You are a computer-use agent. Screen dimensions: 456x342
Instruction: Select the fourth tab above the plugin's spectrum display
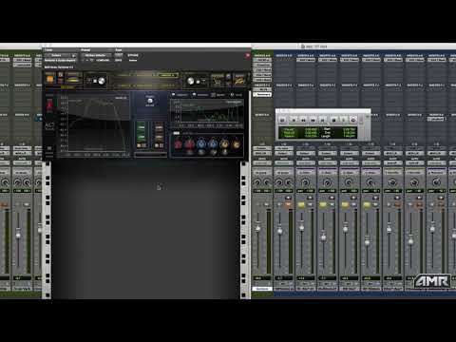click(x=237, y=95)
